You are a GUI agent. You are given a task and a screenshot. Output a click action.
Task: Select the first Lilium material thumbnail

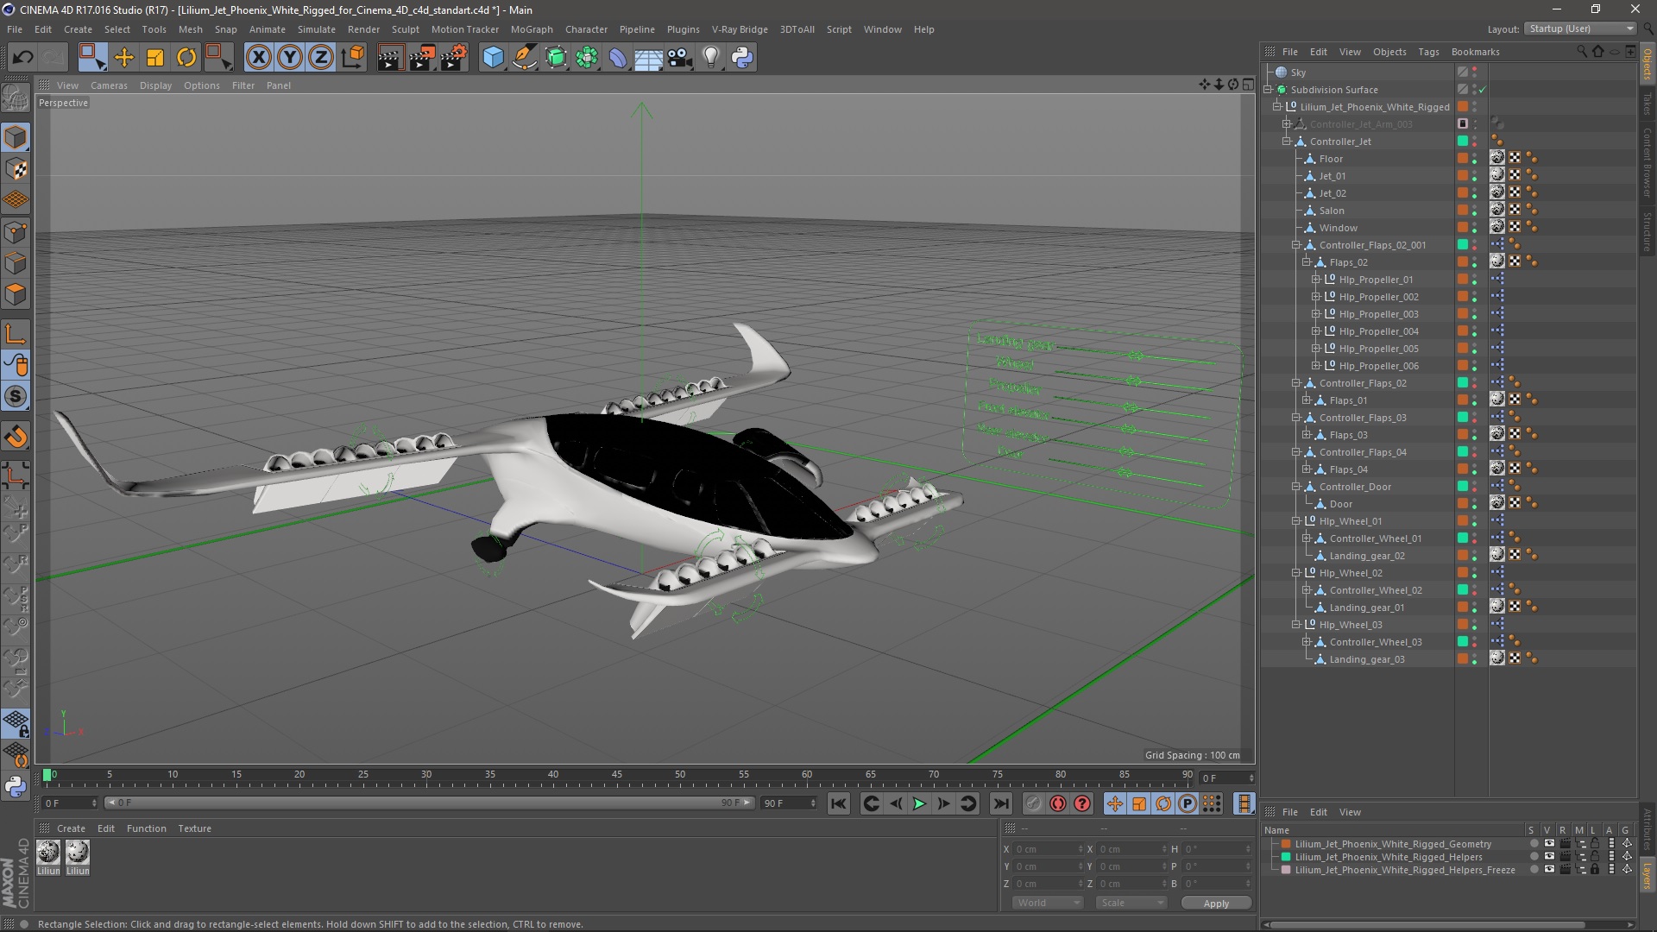pos(48,852)
